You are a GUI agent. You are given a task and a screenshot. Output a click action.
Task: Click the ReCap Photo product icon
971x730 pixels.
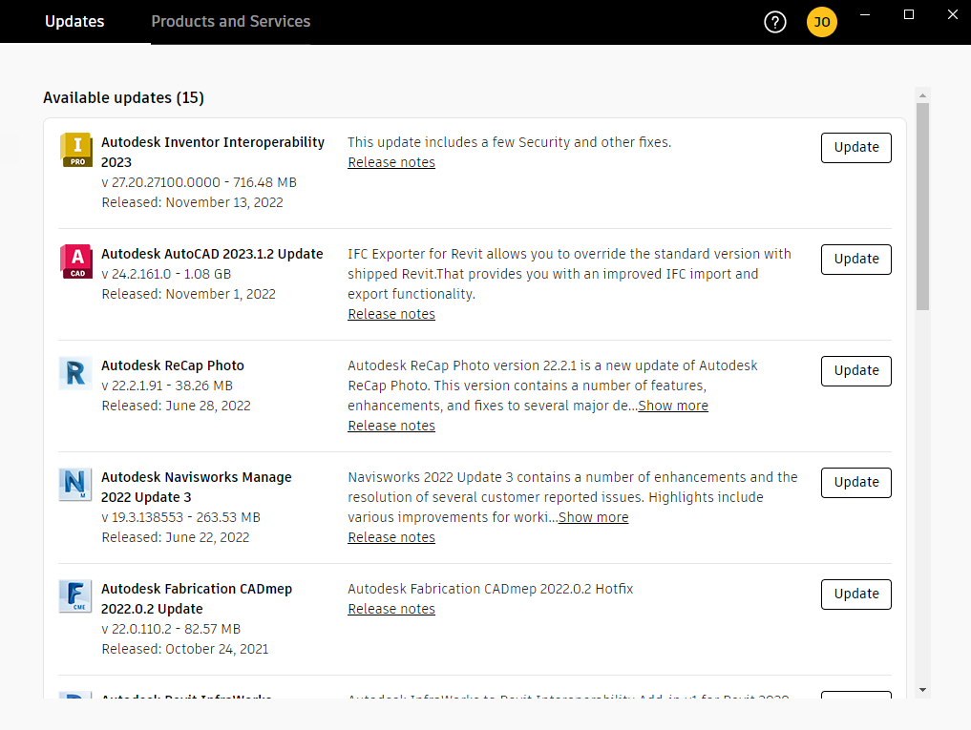75,373
